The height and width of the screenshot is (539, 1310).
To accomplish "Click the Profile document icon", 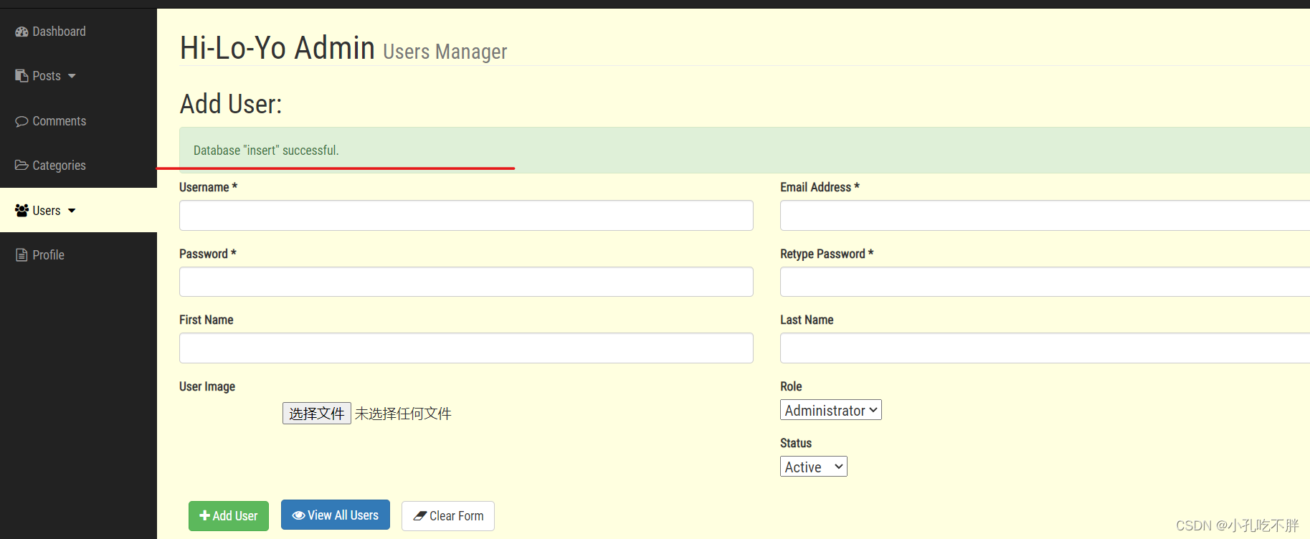I will coord(22,255).
